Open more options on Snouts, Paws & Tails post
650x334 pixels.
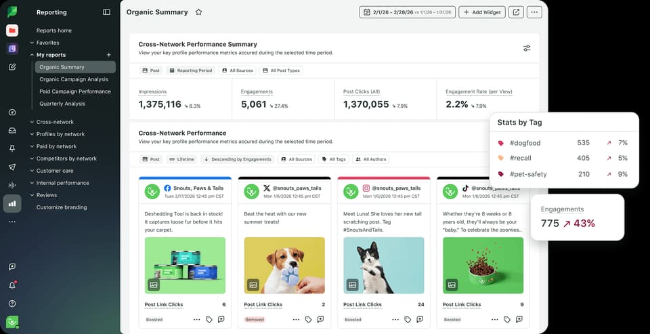click(x=197, y=320)
